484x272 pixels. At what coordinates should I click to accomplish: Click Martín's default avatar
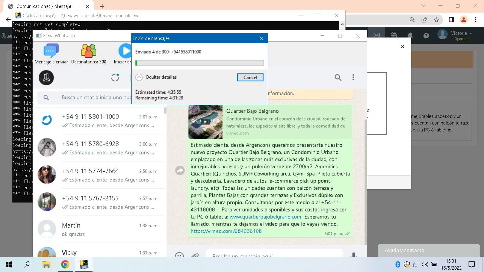click(x=47, y=229)
